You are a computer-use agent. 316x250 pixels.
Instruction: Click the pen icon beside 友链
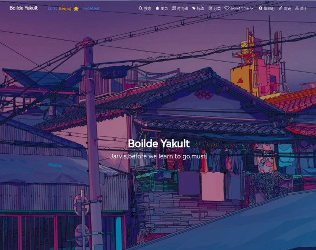281,8
